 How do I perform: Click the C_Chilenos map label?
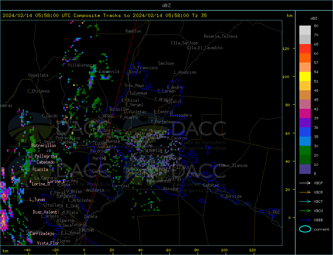click(x=38, y=91)
